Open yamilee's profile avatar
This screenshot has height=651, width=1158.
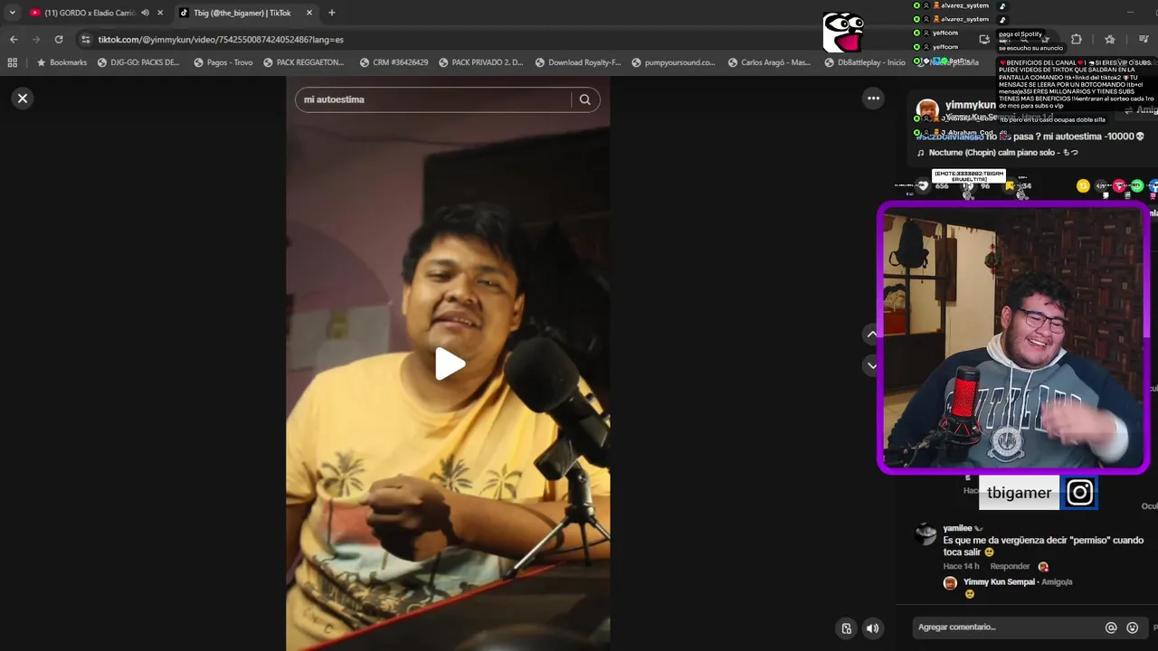[925, 533]
